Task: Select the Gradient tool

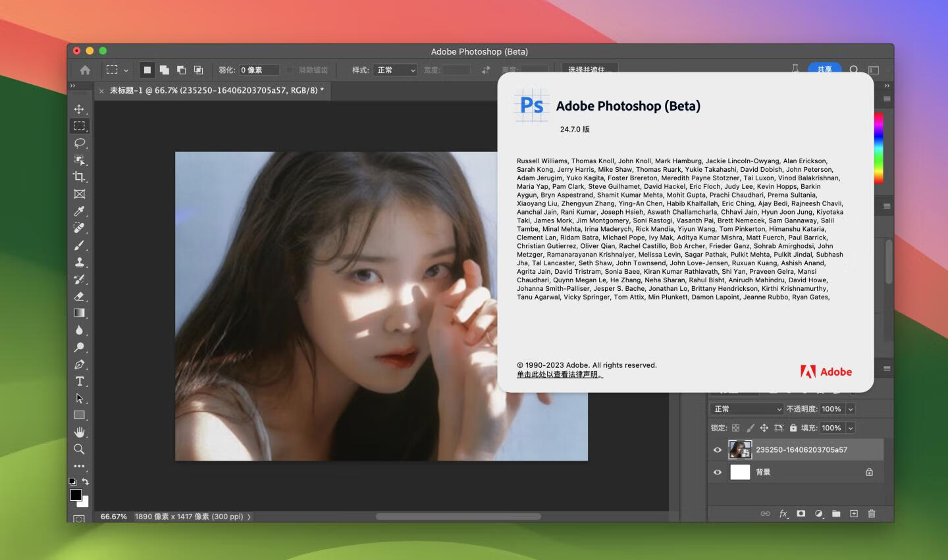Action: [x=79, y=313]
